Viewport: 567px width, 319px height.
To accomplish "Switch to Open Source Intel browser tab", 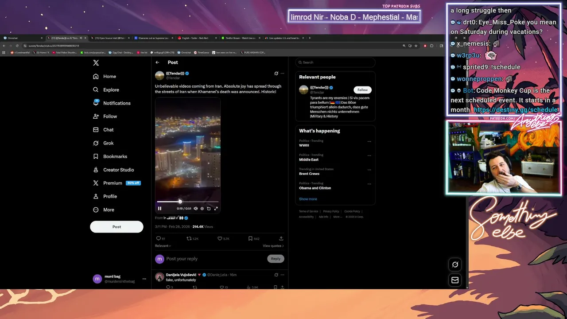I will 111,38.
